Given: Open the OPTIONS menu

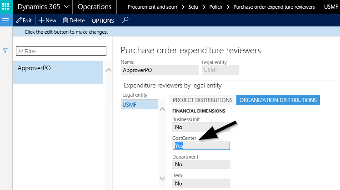Looking at the screenshot, I should 103,21.
